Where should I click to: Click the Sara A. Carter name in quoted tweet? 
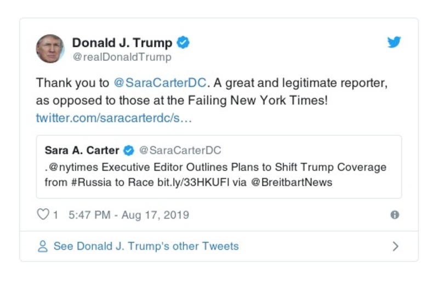(x=82, y=150)
